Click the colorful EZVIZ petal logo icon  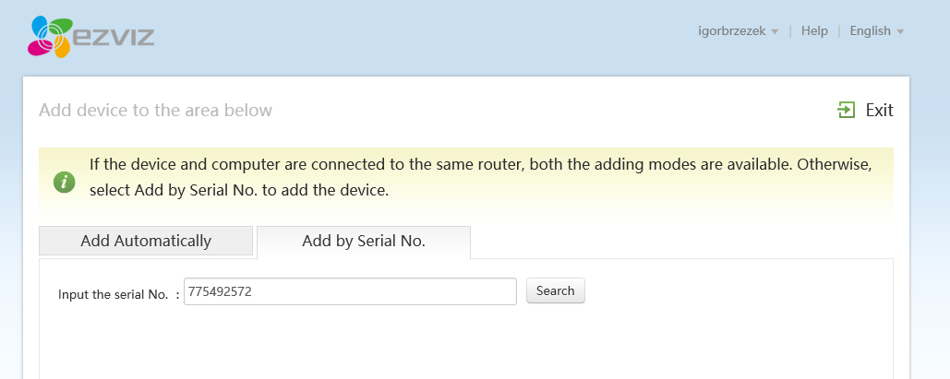[x=50, y=37]
